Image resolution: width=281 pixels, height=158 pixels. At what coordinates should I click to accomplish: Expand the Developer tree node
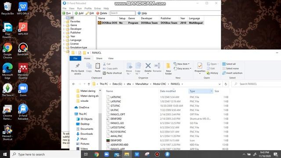point(64,29)
